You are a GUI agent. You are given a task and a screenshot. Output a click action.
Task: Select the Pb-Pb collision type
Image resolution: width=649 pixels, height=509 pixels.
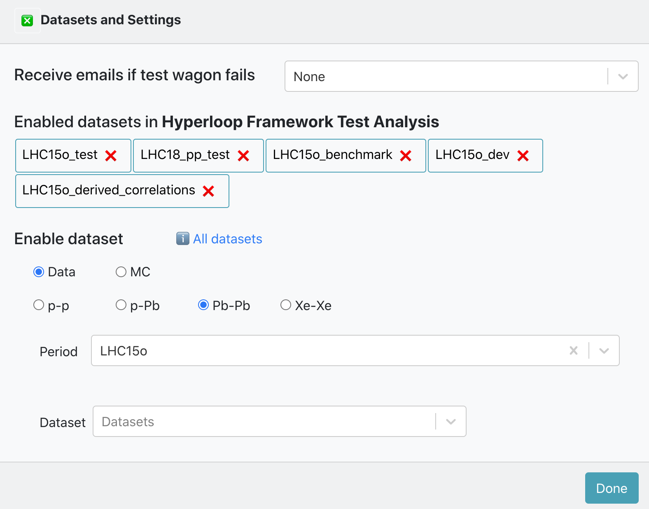tap(203, 305)
